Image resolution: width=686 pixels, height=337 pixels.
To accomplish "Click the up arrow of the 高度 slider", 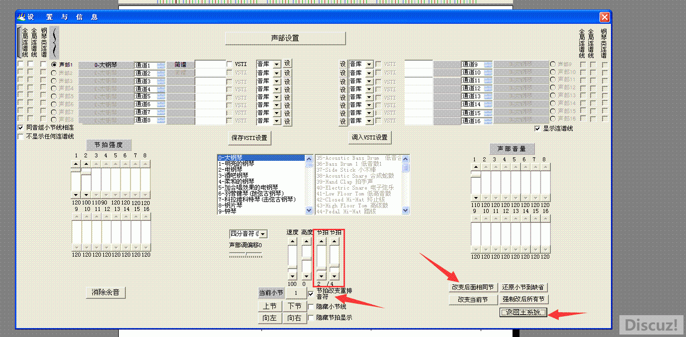I will (x=306, y=242).
